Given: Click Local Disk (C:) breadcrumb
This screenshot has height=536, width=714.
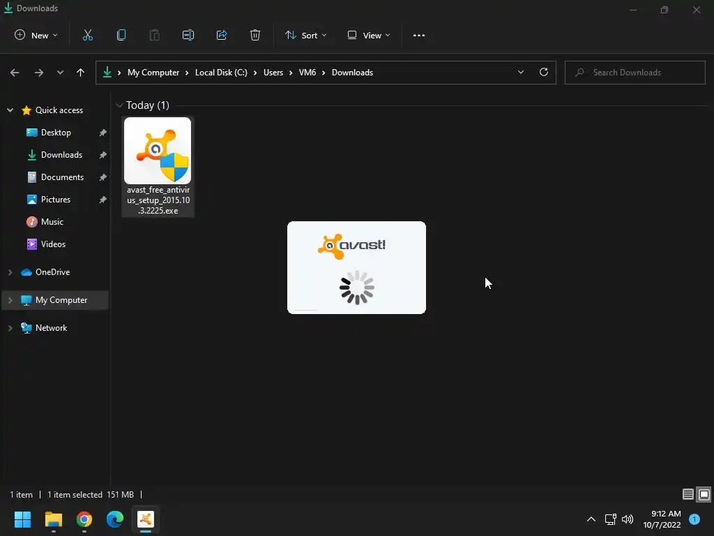Looking at the screenshot, I should 221,73.
